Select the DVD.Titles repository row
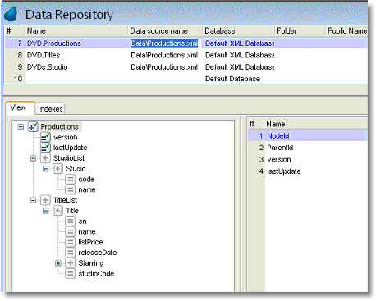This screenshot has width=376, height=301. pyautogui.click(x=186, y=55)
